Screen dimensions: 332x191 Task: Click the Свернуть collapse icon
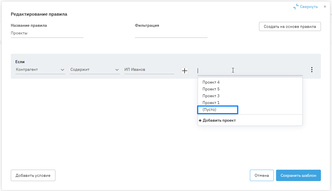click(x=296, y=7)
